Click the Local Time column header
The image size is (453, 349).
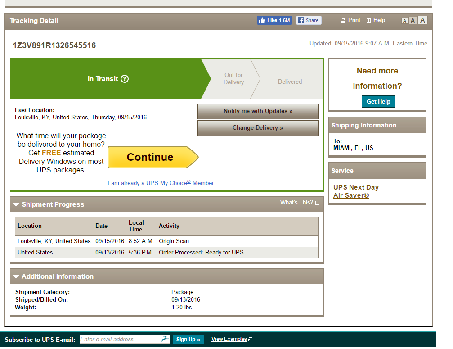[136, 226]
